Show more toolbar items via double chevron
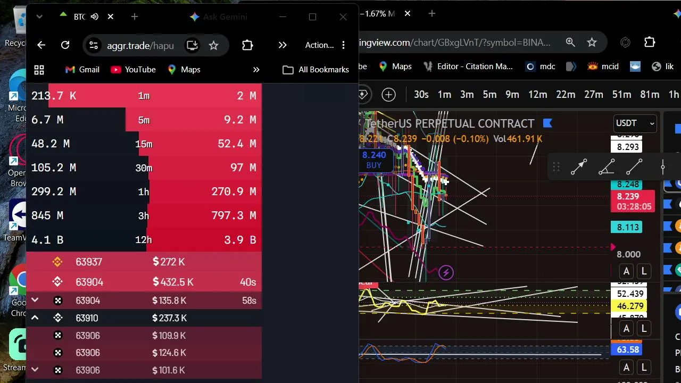This screenshot has width=681, height=383. 283,45
